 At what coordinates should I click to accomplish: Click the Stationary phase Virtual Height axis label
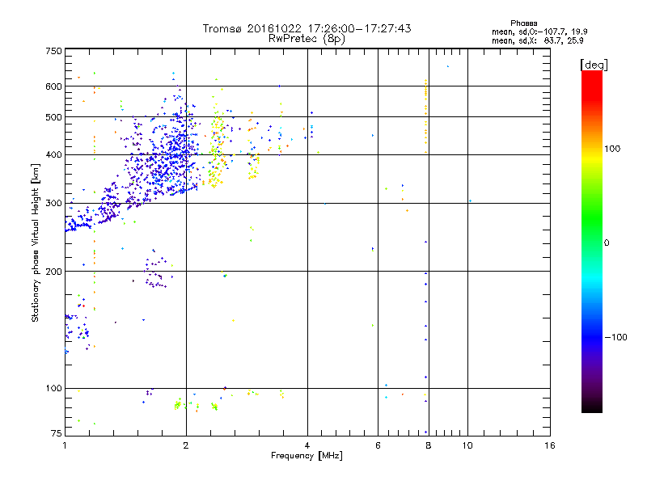(35, 243)
